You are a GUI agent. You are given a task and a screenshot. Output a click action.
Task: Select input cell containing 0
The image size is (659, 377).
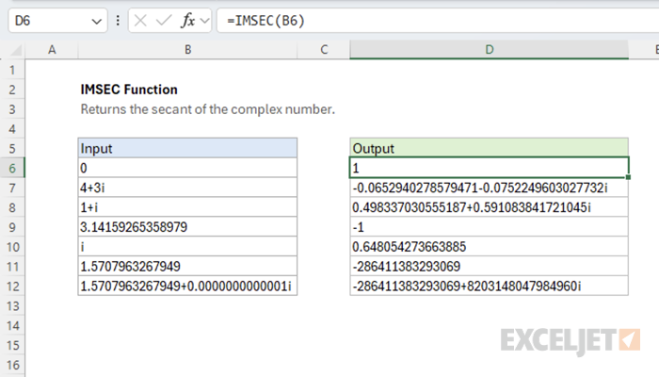tap(187, 168)
